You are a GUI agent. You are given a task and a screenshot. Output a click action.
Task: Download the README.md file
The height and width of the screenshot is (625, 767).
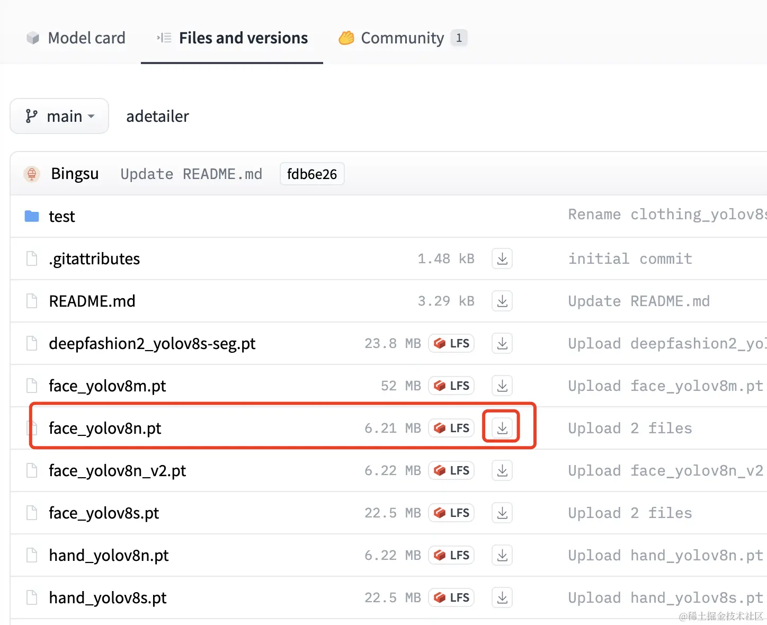point(502,301)
